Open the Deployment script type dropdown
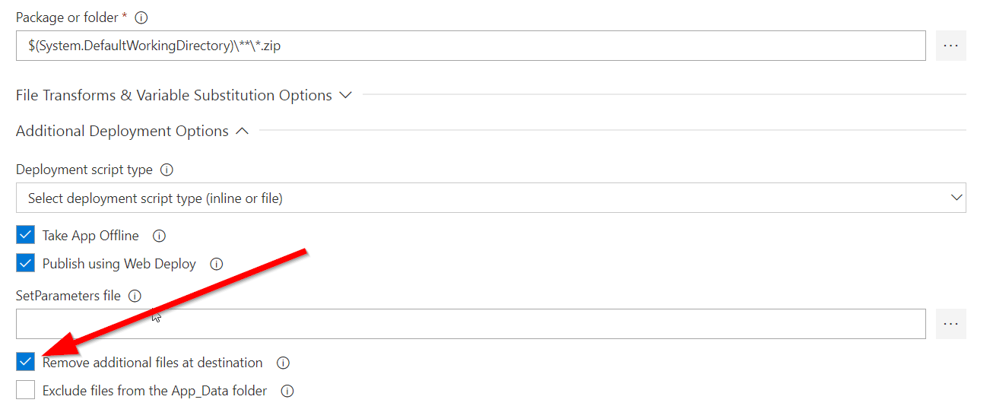The width and height of the screenshot is (993, 406). pyautogui.click(x=490, y=198)
